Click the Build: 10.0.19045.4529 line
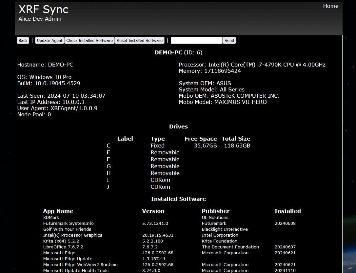Viewport: 356px width, 273px height. click(x=49, y=83)
